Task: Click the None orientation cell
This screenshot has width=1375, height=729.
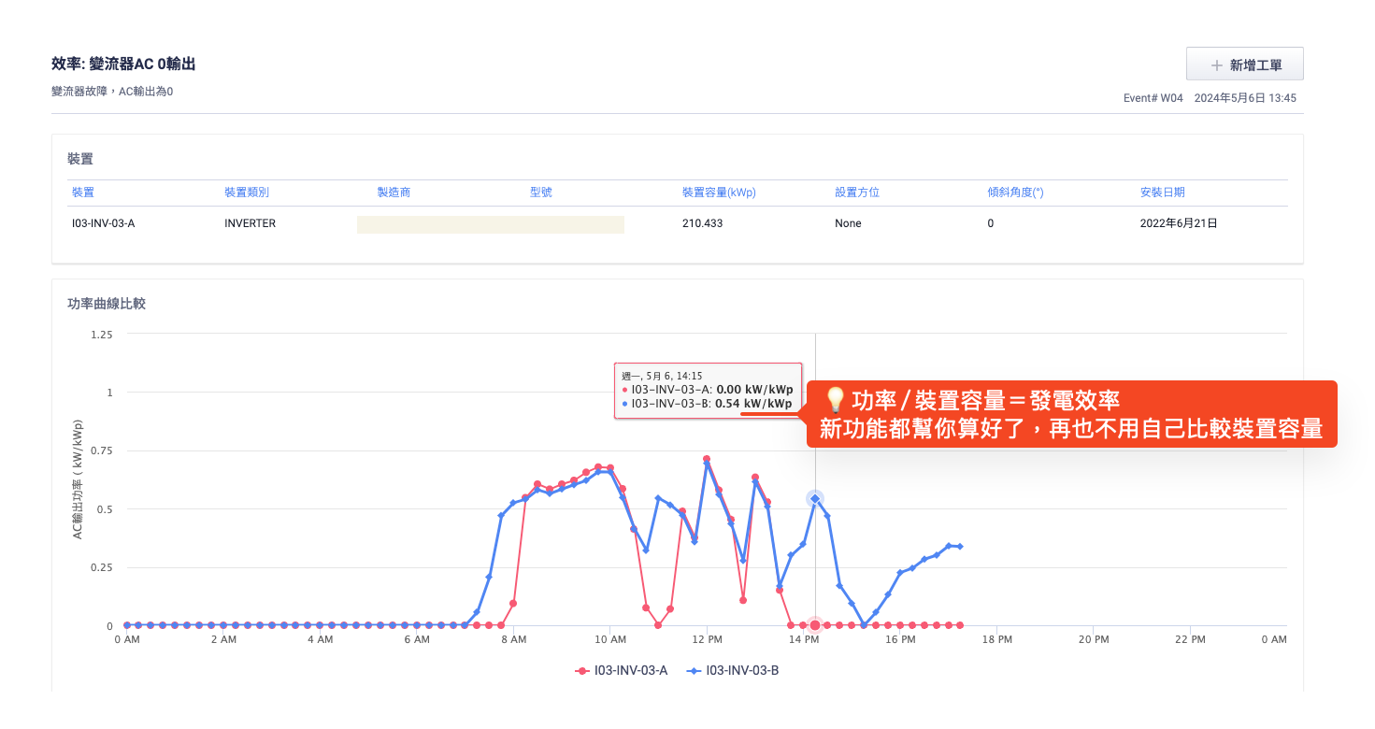Action: click(x=848, y=223)
